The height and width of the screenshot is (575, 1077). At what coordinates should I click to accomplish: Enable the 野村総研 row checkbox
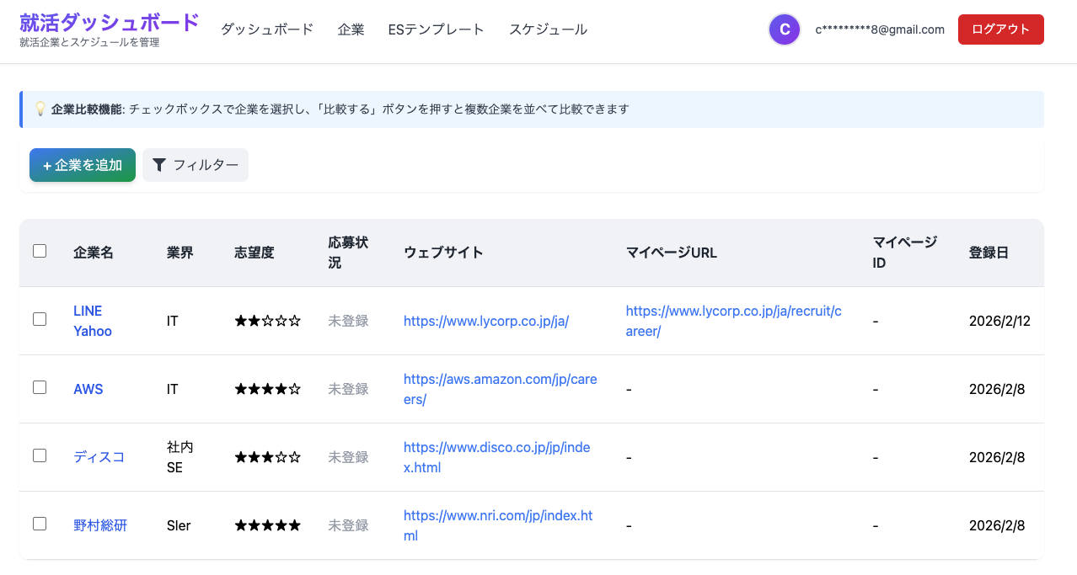pyautogui.click(x=40, y=524)
